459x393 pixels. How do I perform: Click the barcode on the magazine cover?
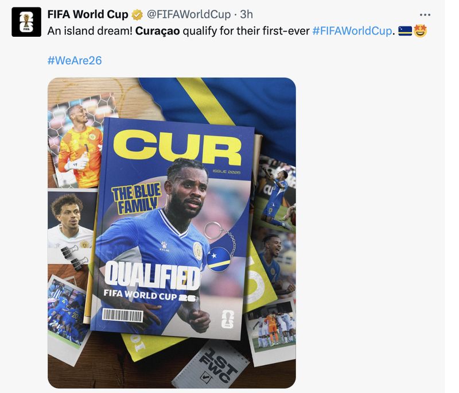123,315
